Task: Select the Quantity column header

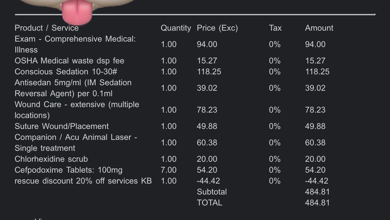Action: (x=176, y=28)
